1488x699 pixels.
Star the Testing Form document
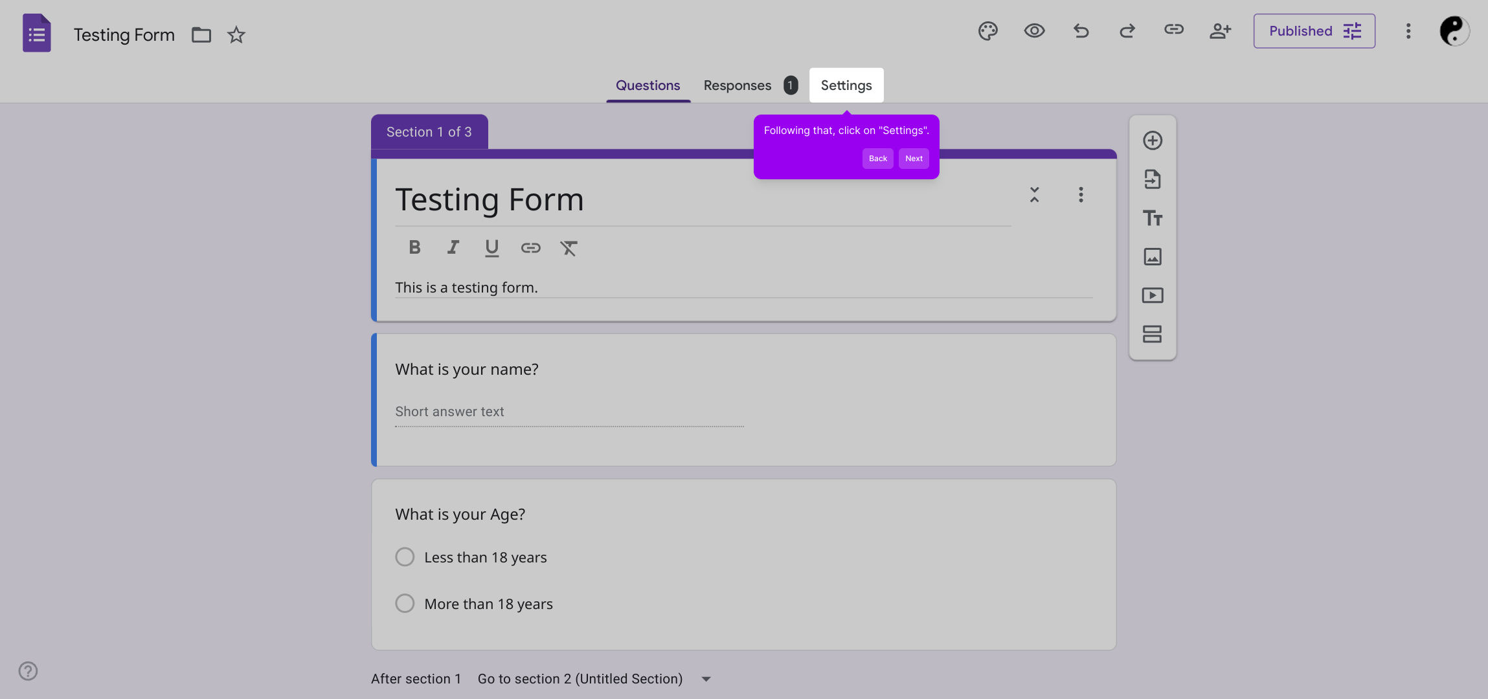[x=236, y=35]
